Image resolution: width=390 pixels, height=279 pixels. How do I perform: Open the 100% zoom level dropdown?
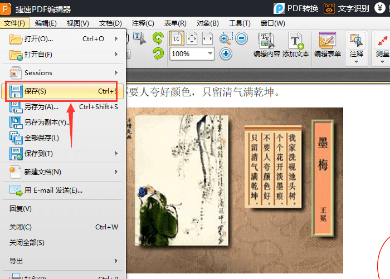(210, 53)
